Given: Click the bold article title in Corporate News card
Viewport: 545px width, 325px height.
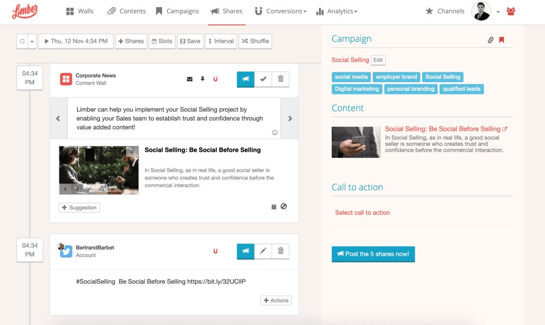Looking at the screenshot, I should tap(203, 150).
